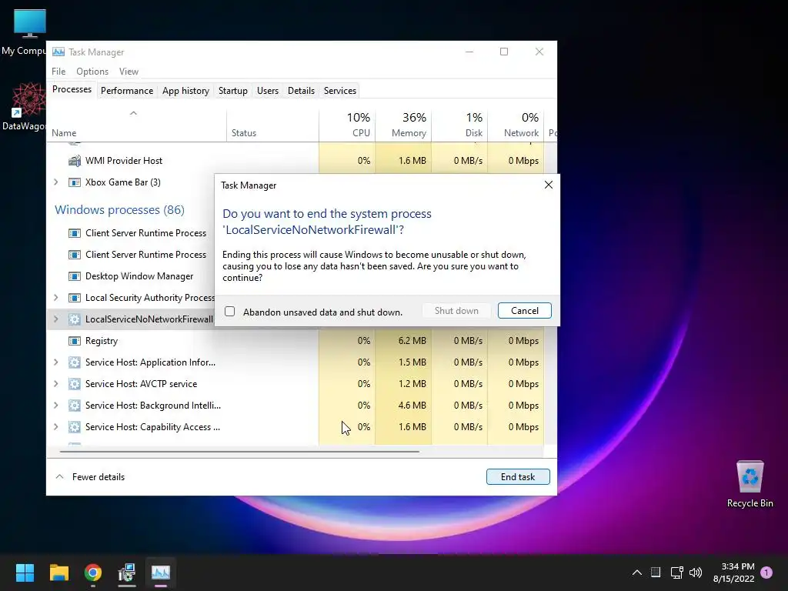Open the Options menu

92,72
